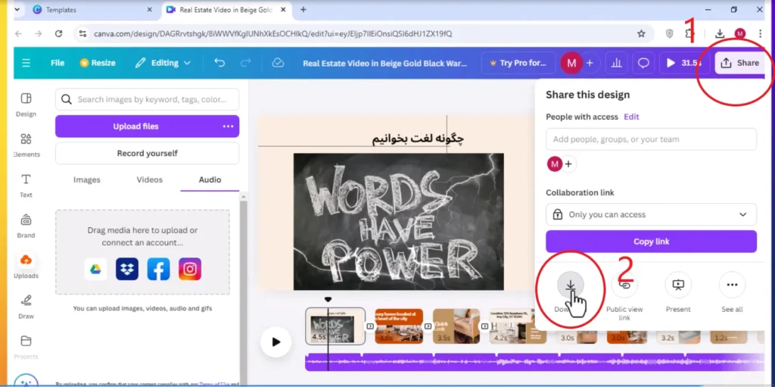
Task: Click See all share options
Action: tap(732, 285)
